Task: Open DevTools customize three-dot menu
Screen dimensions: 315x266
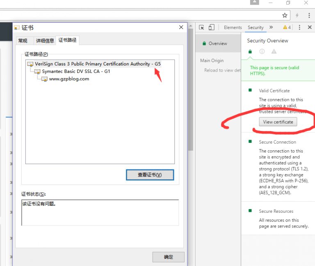Action: 299,27
